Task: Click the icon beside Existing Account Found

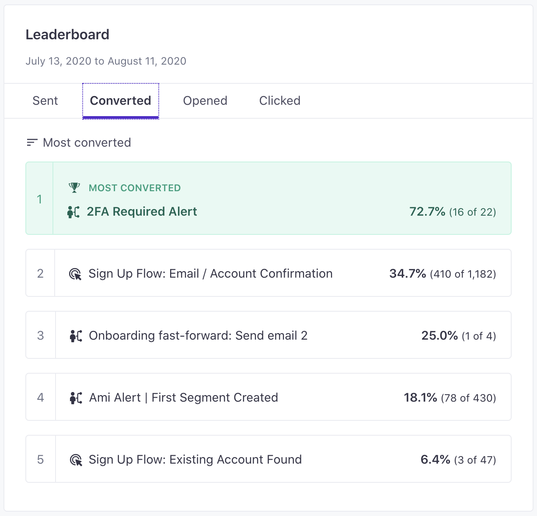Action: [76, 460]
